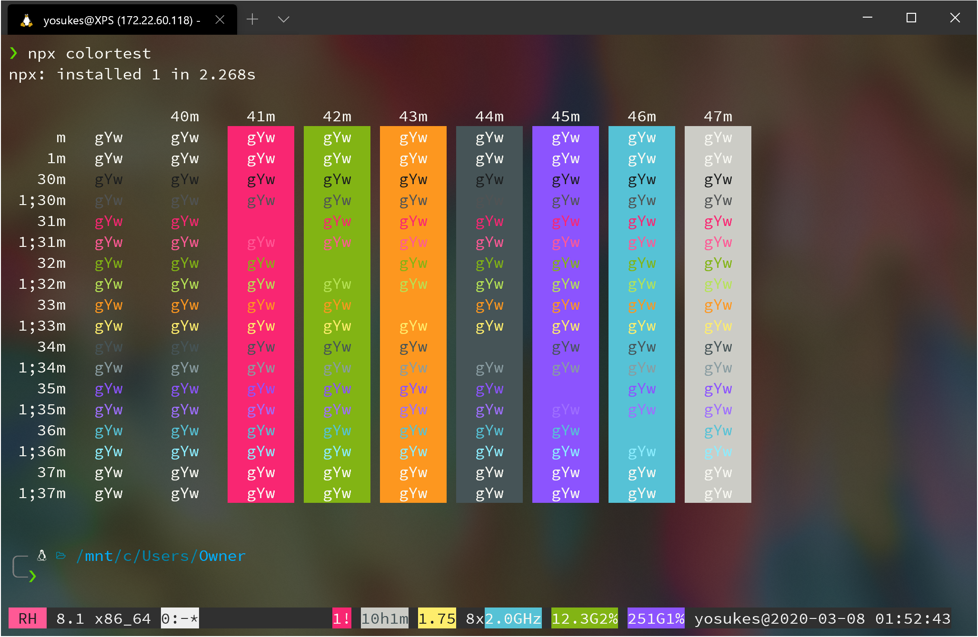This screenshot has width=978, height=637.
Task: Click the /mnt/c/Users/Owner path text
Action: pos(161,556)
